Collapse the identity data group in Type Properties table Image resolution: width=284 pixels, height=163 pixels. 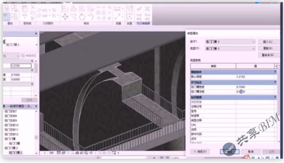pyautogui.click(x=275, y=97)
